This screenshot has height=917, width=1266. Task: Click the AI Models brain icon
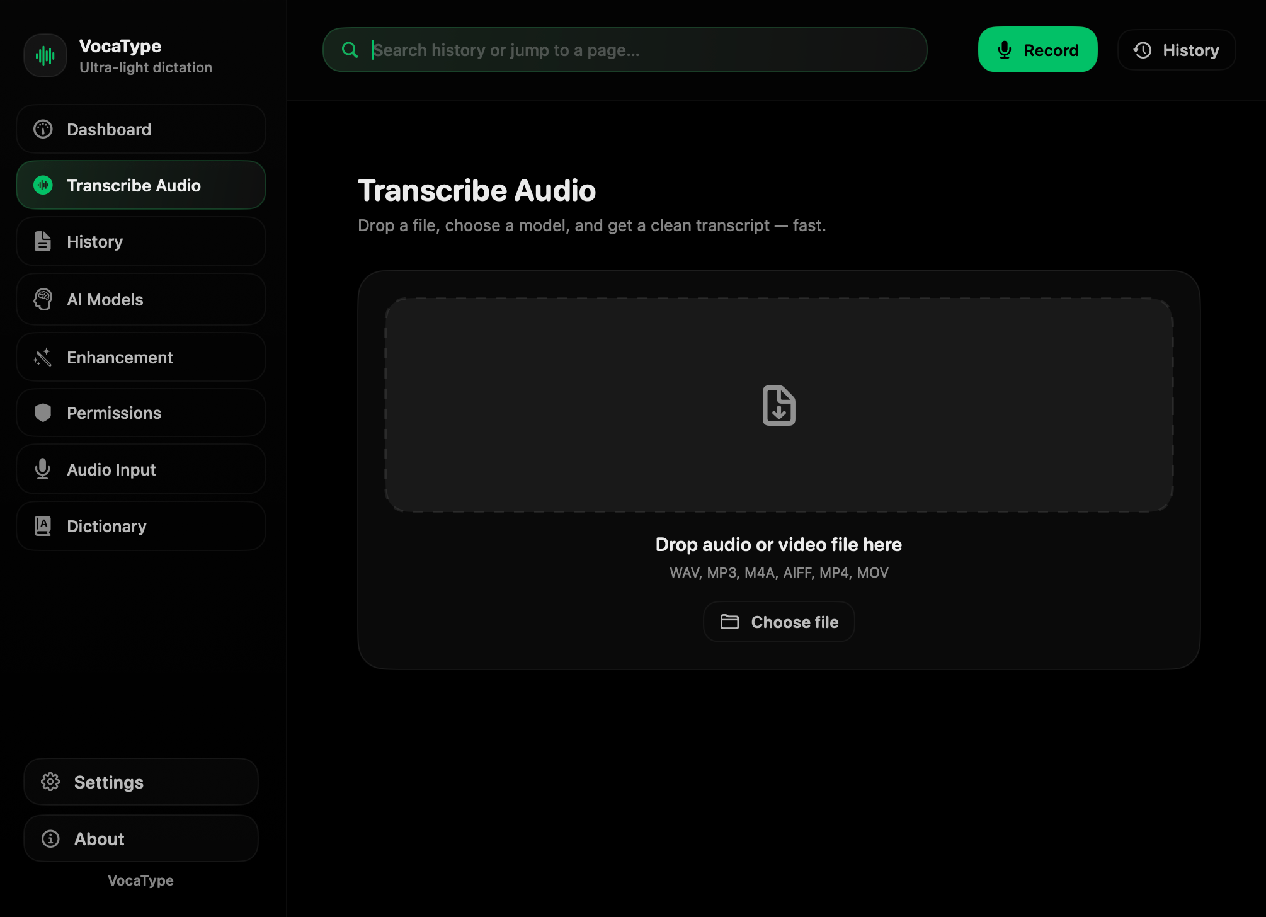(x=43, y=299)
